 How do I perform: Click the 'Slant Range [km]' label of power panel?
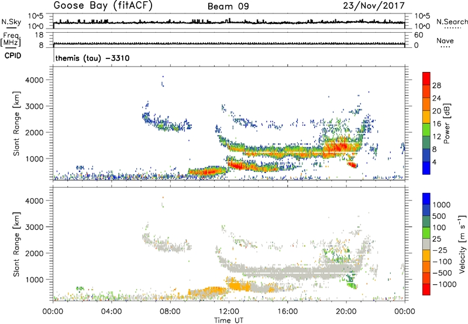[x=16, y=124]
